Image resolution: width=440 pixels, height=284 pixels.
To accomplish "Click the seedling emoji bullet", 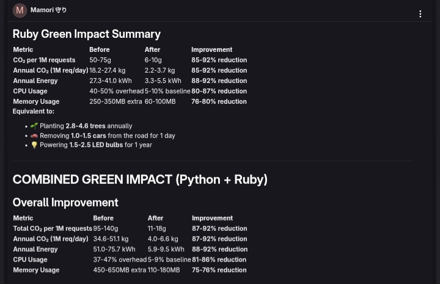I will coord(34,126).
